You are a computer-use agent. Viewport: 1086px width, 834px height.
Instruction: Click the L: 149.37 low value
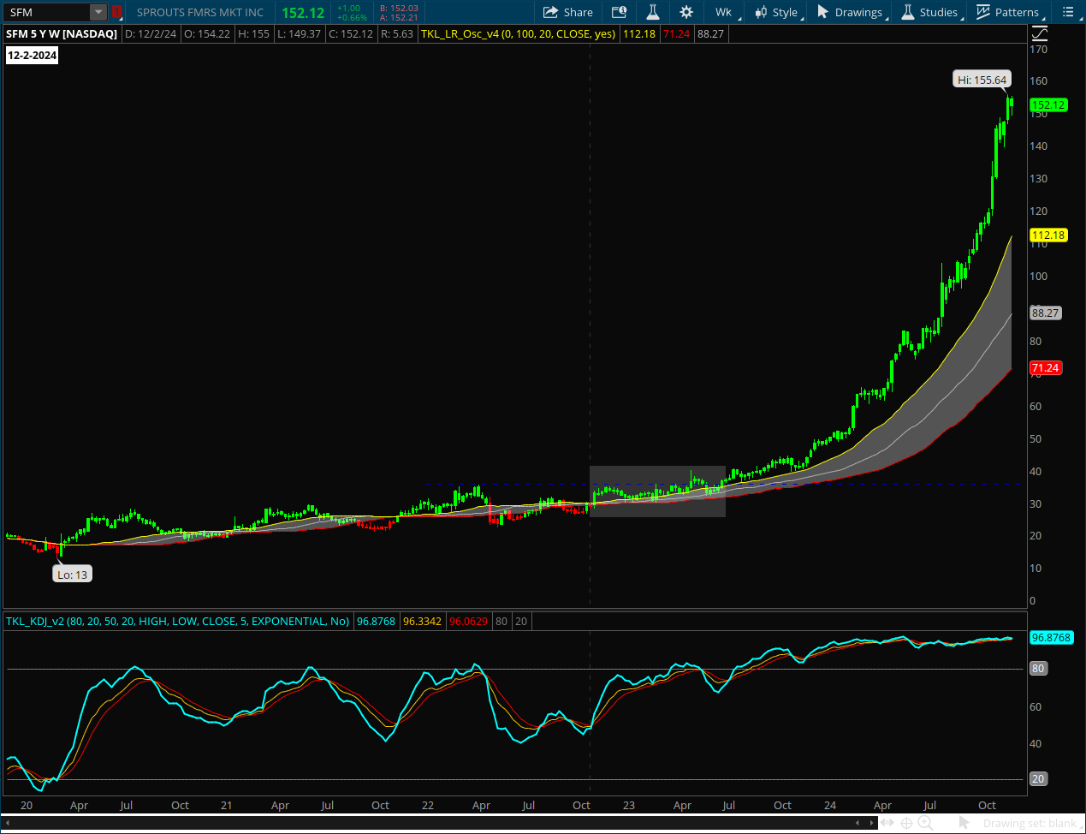coord(300,34)
